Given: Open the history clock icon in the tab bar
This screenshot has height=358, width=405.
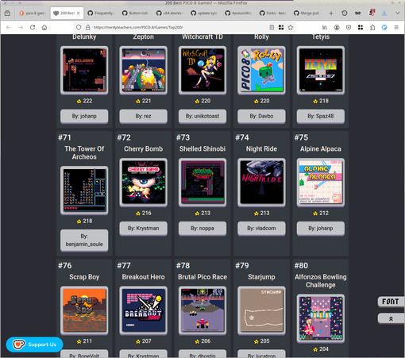Looking at the screenshot, I should (x=345, y=13).
